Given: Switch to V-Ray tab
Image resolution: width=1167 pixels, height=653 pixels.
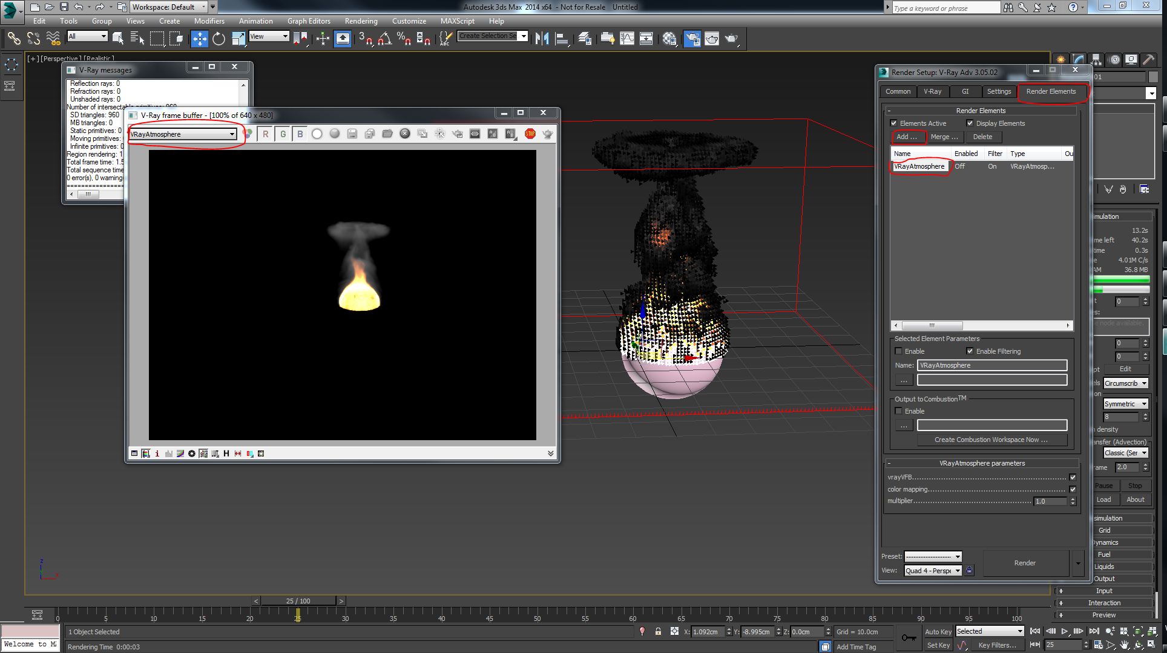Looking at the screenshot, I should coord(932,91).
